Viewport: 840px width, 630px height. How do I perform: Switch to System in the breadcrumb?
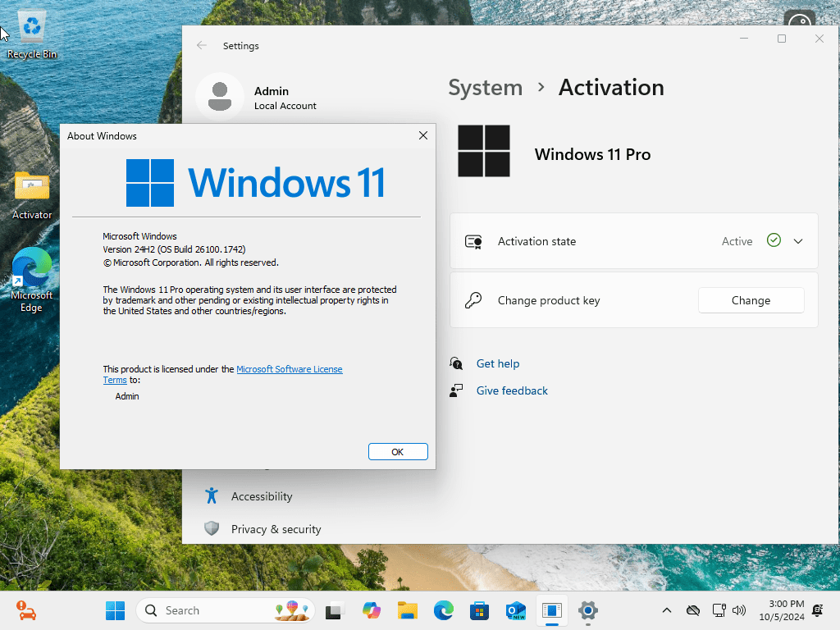click(485, 88)
